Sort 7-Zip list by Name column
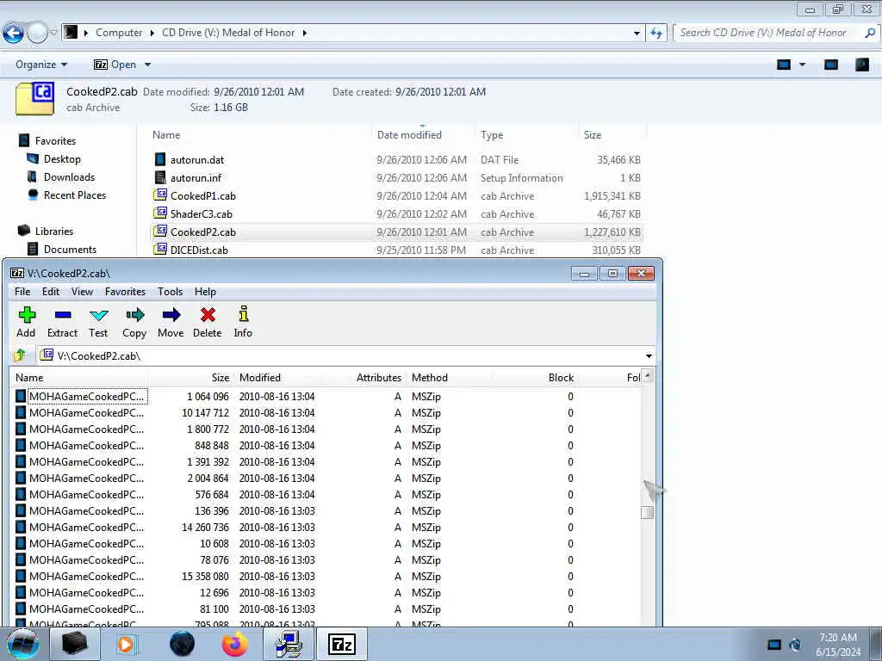 78,378
